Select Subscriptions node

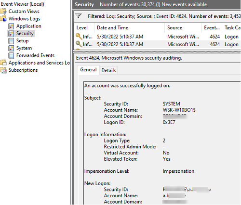pyautogui.click(x=23, y=70)
